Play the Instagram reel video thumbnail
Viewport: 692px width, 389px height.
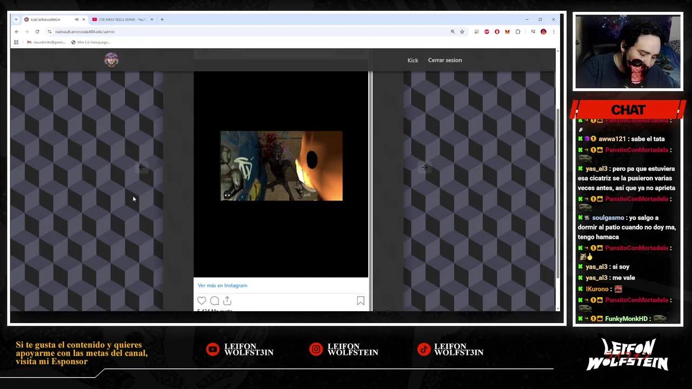281,166
